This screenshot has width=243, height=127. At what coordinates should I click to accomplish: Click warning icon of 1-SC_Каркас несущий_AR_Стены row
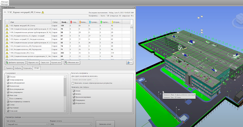[x=7, y=26]
